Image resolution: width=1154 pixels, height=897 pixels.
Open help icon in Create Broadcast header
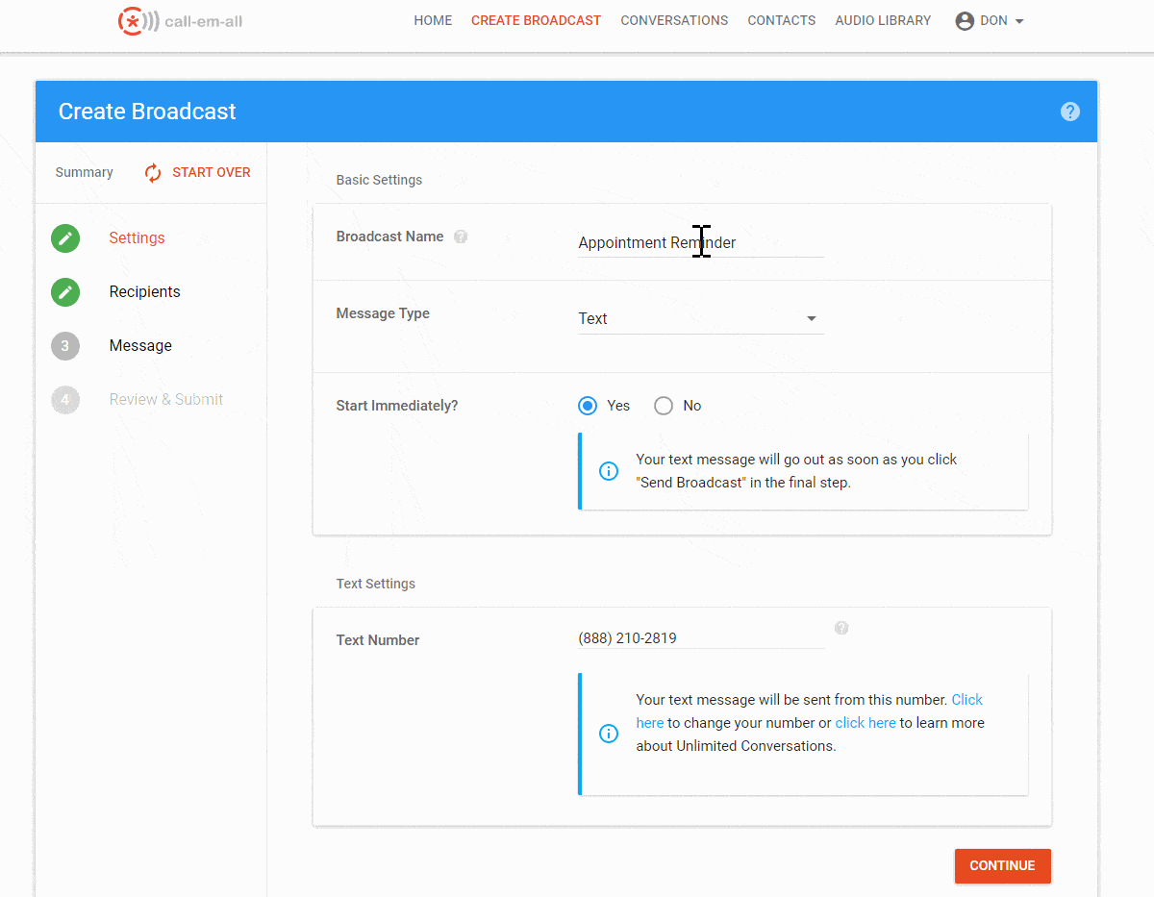(x=1070, y=112)
